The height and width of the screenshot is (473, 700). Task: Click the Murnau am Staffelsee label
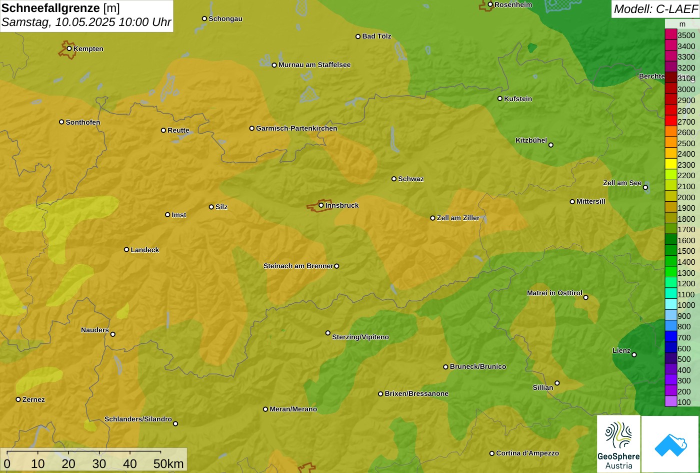click(314, 65)
